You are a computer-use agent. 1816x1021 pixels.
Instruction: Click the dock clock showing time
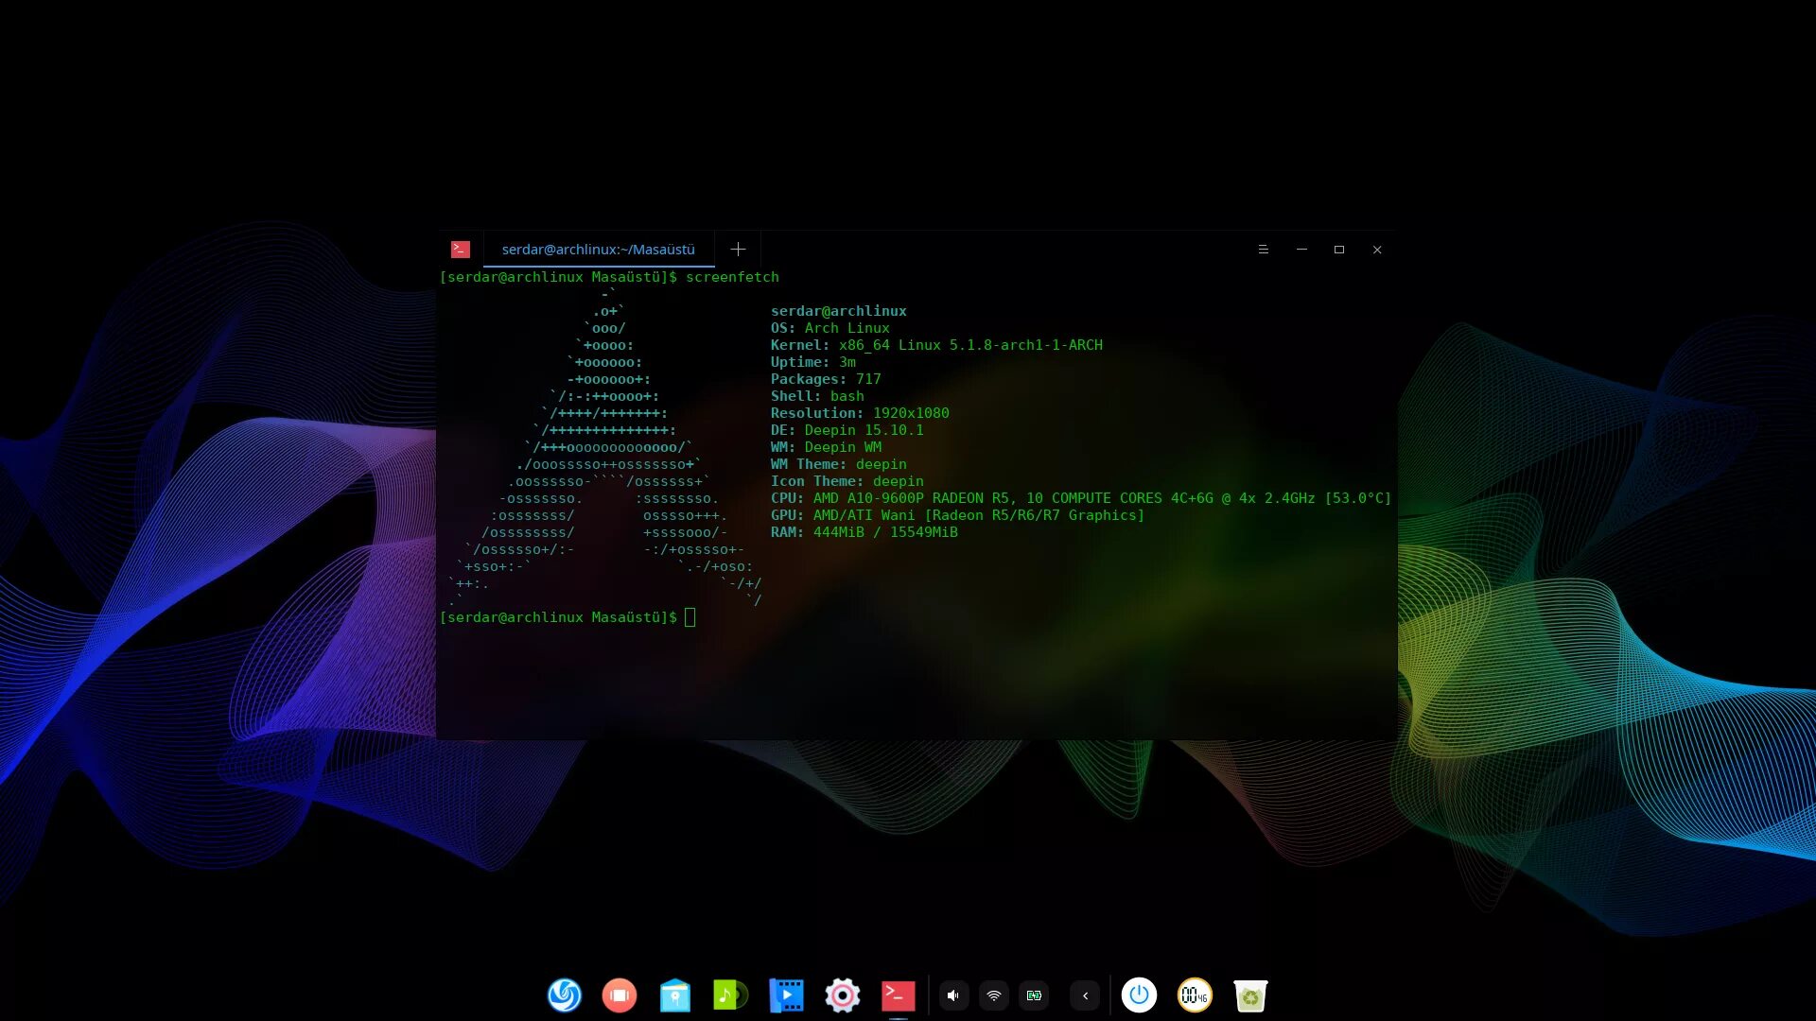pyautogui.click(x=1194, y=995)
